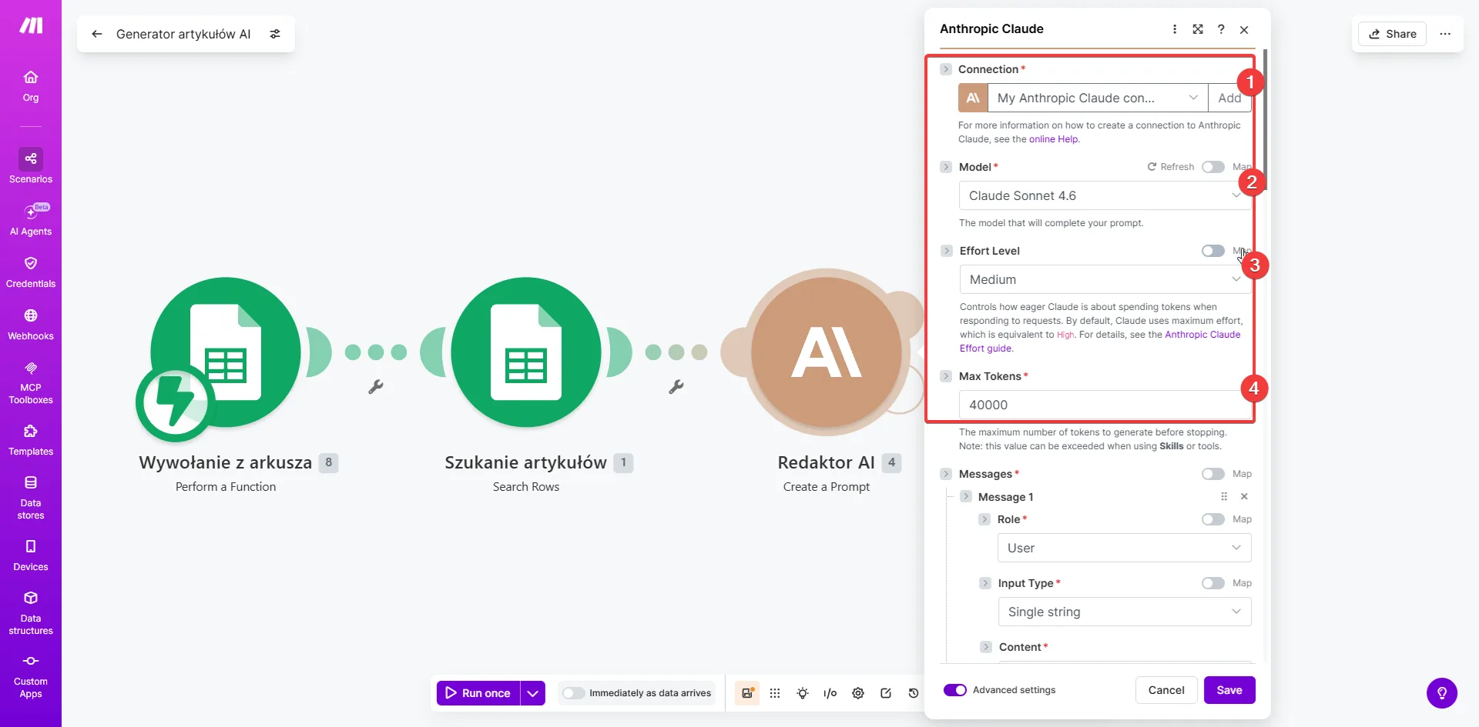Select the Wywołanie z arkusza module
1479x727 pixels.
[226, 352]
